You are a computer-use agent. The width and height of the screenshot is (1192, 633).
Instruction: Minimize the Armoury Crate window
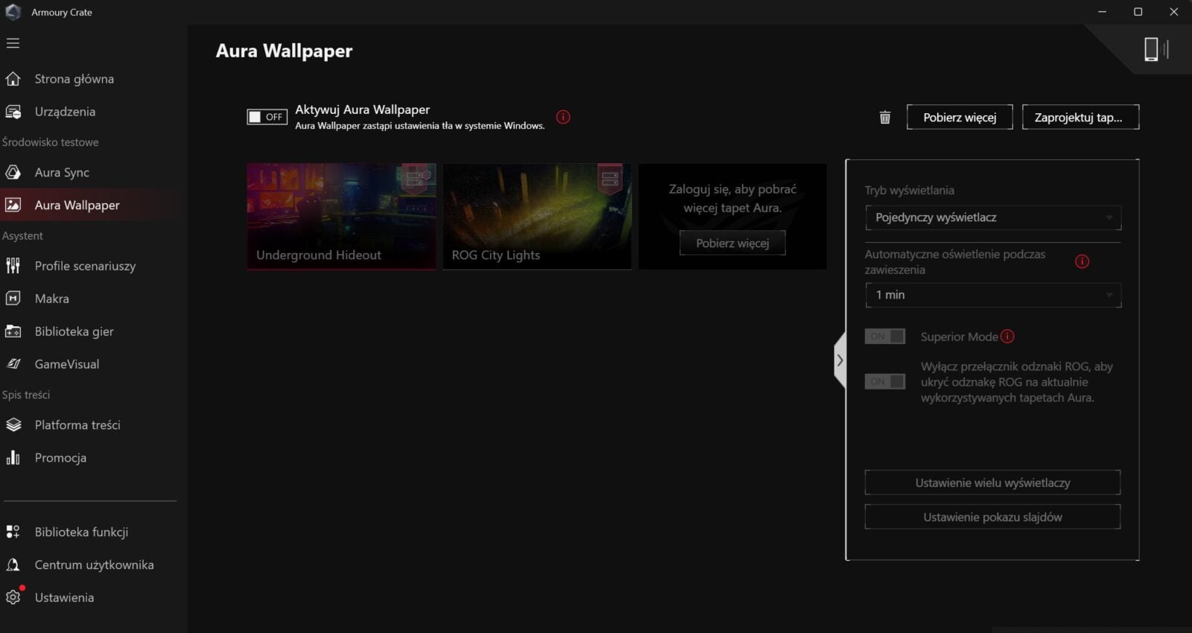tap(1102, 12)
